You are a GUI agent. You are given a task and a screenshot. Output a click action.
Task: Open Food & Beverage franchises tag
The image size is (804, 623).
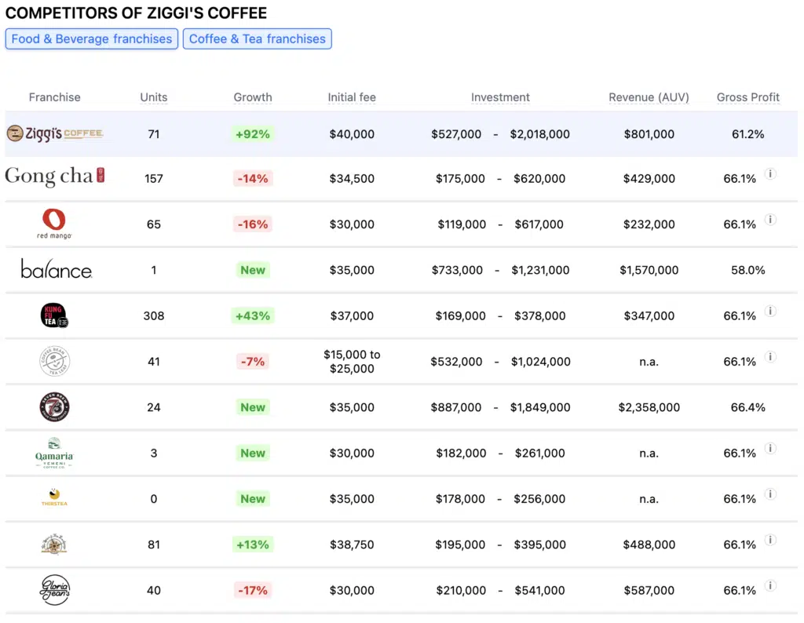pos(92,39)
